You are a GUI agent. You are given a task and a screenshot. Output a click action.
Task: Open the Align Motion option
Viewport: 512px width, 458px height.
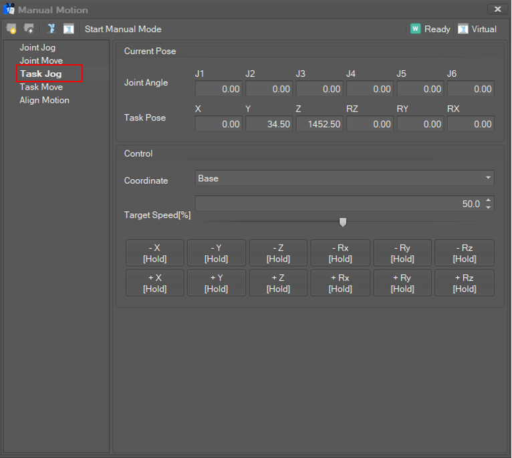tap(44, 100)
